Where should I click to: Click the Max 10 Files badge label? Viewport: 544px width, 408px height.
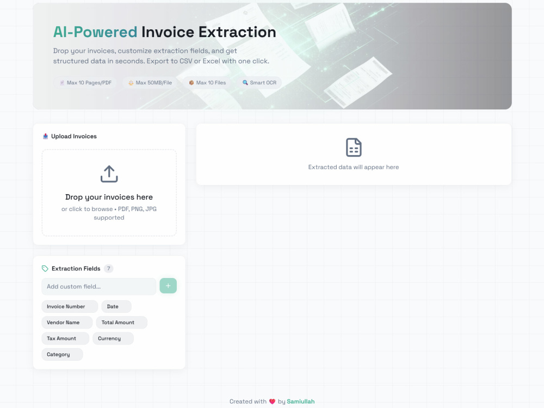click(211, 83)
